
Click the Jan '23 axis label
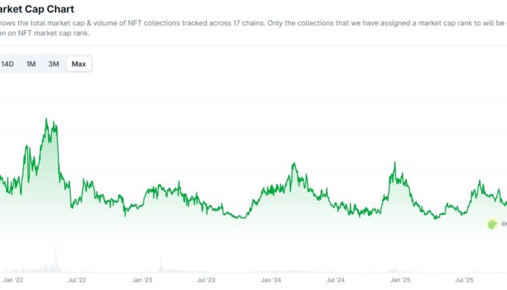click(x=142, y=279)
